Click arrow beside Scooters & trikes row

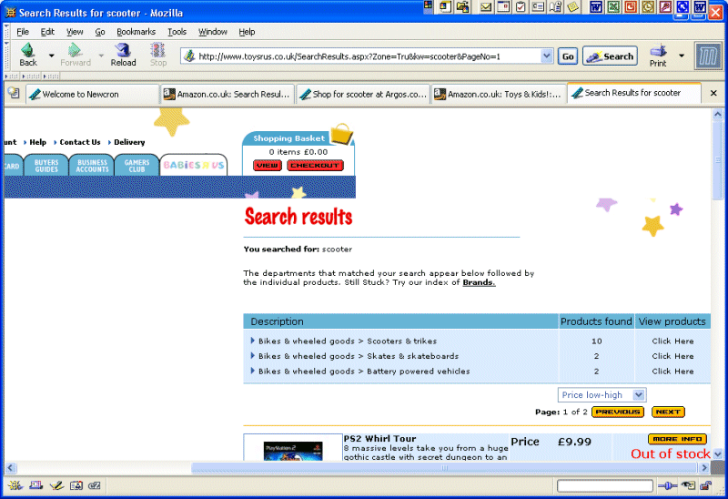253,341
